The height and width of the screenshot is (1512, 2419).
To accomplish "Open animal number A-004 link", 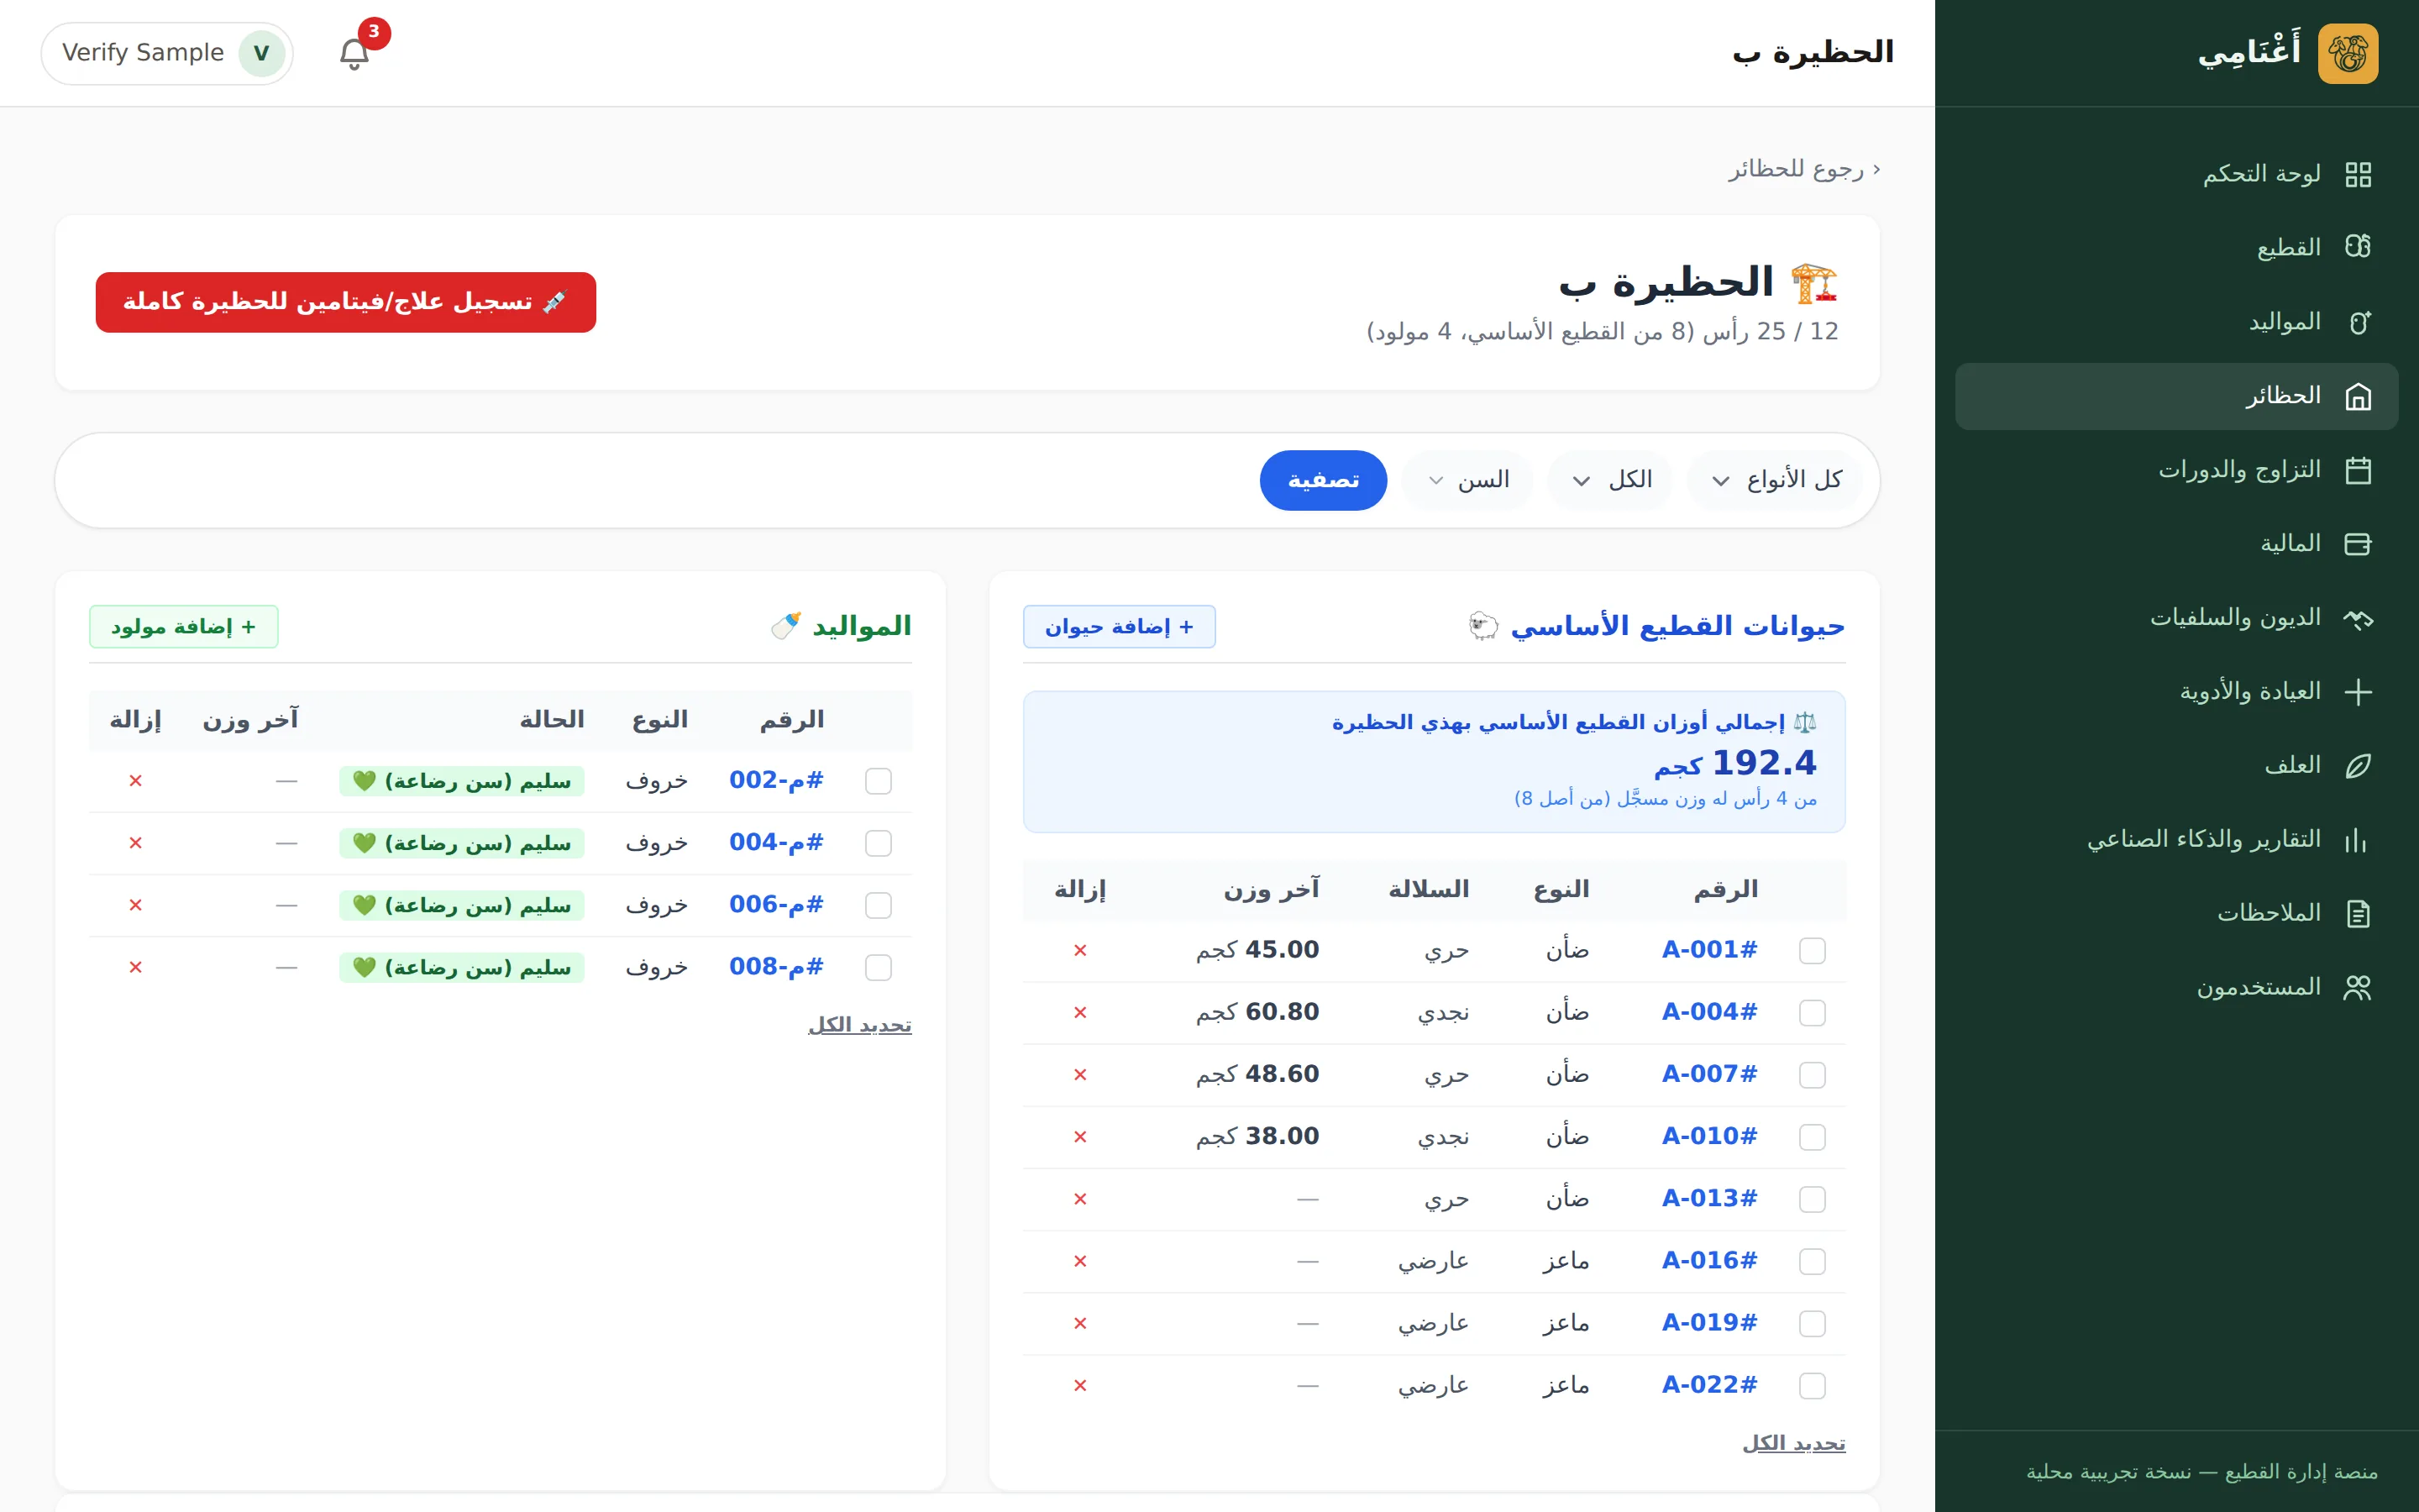I will point(1709,1012).
